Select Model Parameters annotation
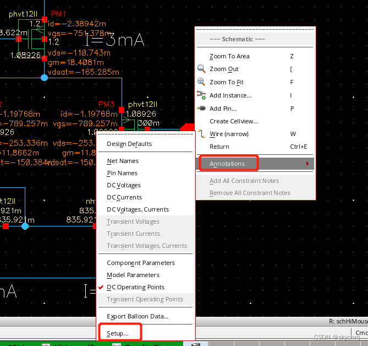This screenshot has height=346, width=368. (146, 275)
